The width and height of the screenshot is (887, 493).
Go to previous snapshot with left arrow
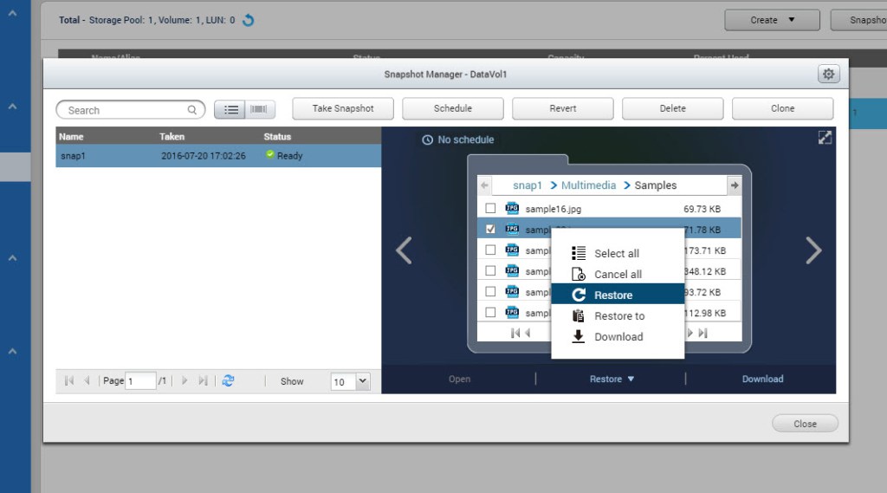[404, 250]
